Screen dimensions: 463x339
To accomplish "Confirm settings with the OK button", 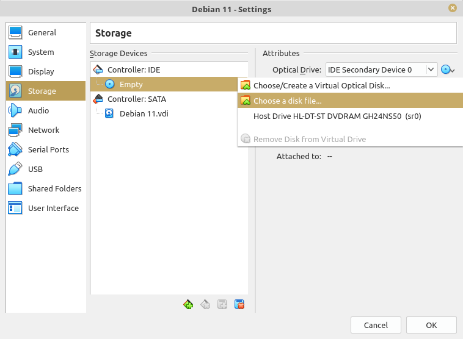I will pos(431,325).
